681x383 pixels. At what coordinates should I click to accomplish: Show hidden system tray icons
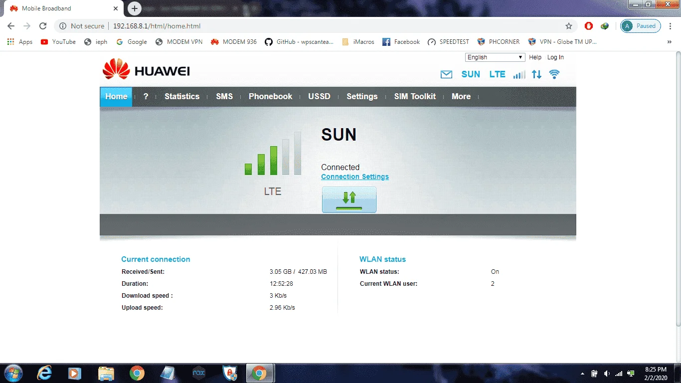click(582, 373)
